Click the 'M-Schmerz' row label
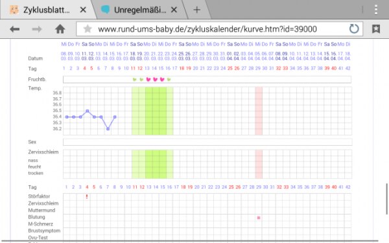The width and height of the screenshot is (389, 243). click(x=40, y=224)
